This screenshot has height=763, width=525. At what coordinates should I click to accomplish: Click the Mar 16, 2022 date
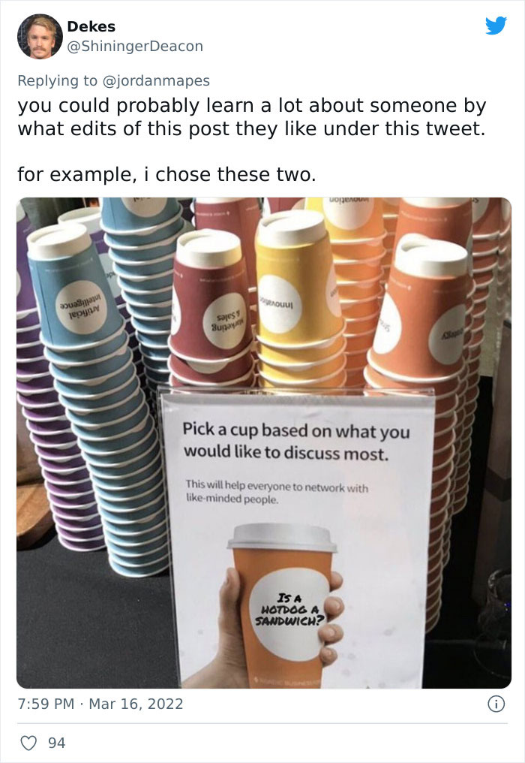click(x=136, y=704)
